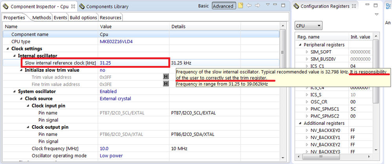
Task: Open the CPU peripheral dropdown
Action: 308,26
